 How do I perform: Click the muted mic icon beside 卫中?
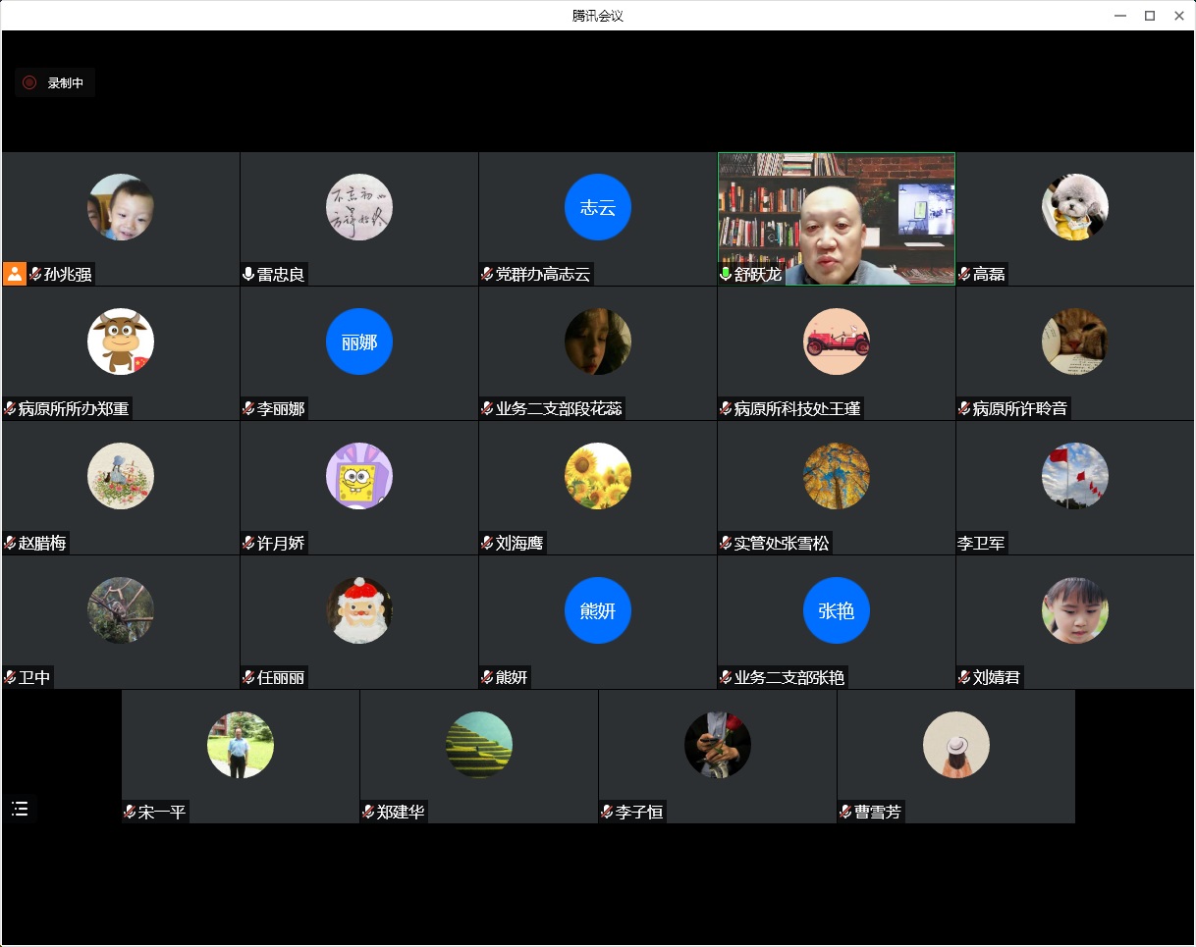10,677
